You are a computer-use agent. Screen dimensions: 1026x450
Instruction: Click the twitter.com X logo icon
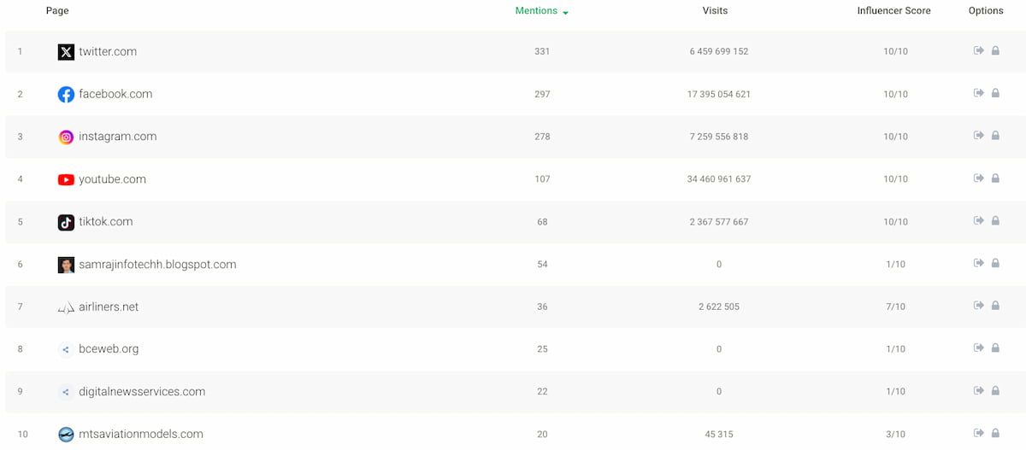(66, 52)
